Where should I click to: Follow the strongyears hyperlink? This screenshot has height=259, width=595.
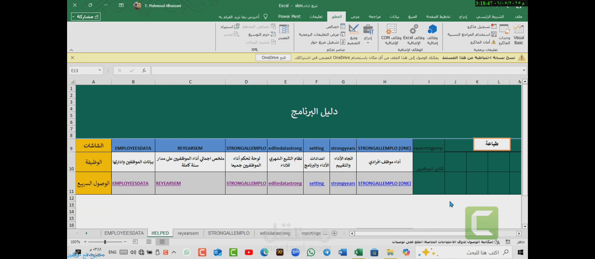pos(343,183)
